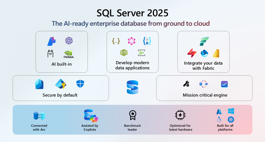Image resolution: width=265 pixels, height=142 pixels.
Task: Click the OpenAI logo icon
Action: pos(69,41)
